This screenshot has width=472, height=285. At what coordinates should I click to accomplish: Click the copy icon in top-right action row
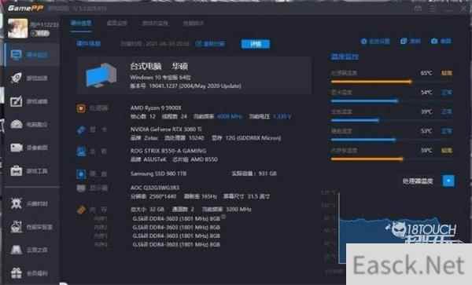click(404, 41)
